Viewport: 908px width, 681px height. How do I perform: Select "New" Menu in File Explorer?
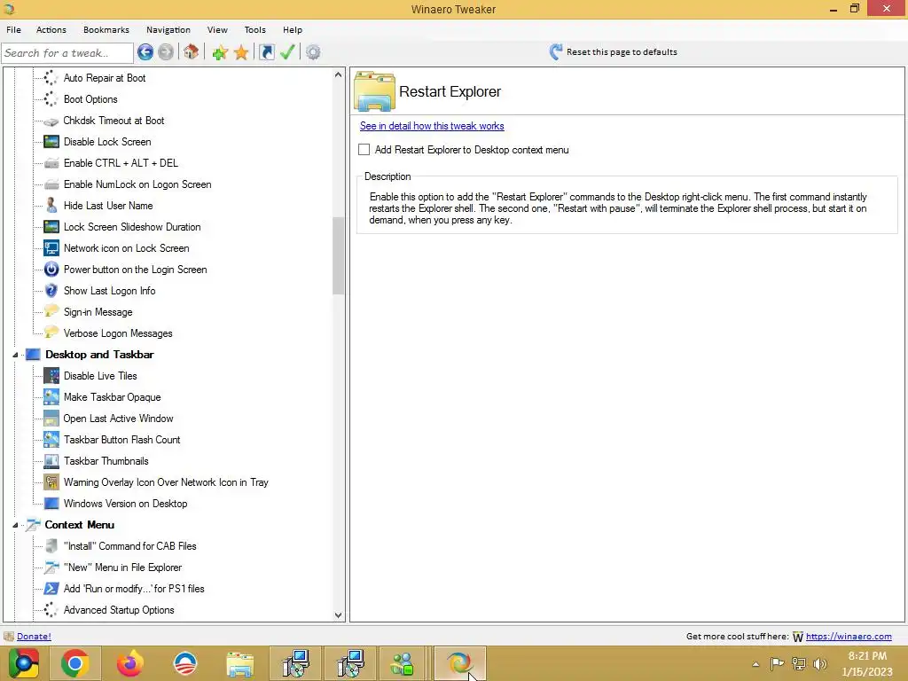point(122,567)
